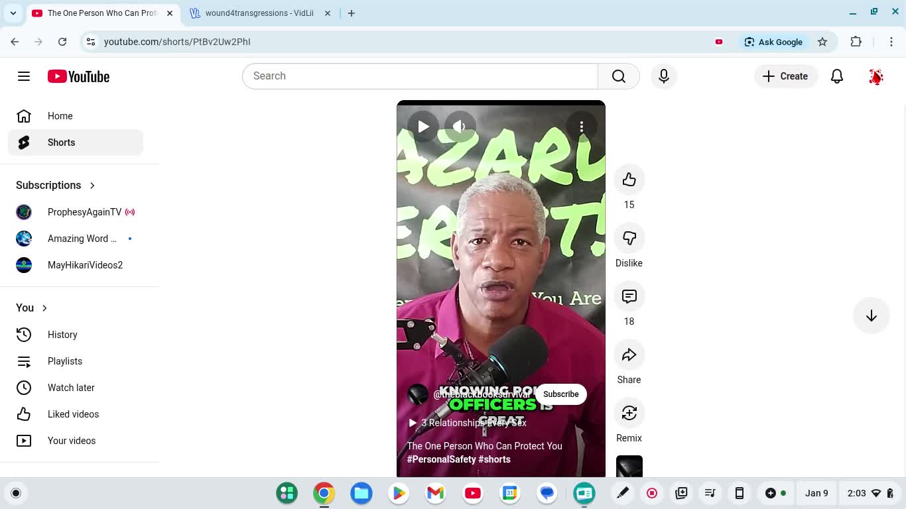Open the Short's three-dot more options
This screenshot has width=906, height=509.
click(x=581, y=127)
